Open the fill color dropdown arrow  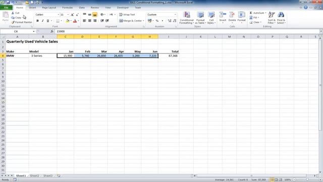71,21
